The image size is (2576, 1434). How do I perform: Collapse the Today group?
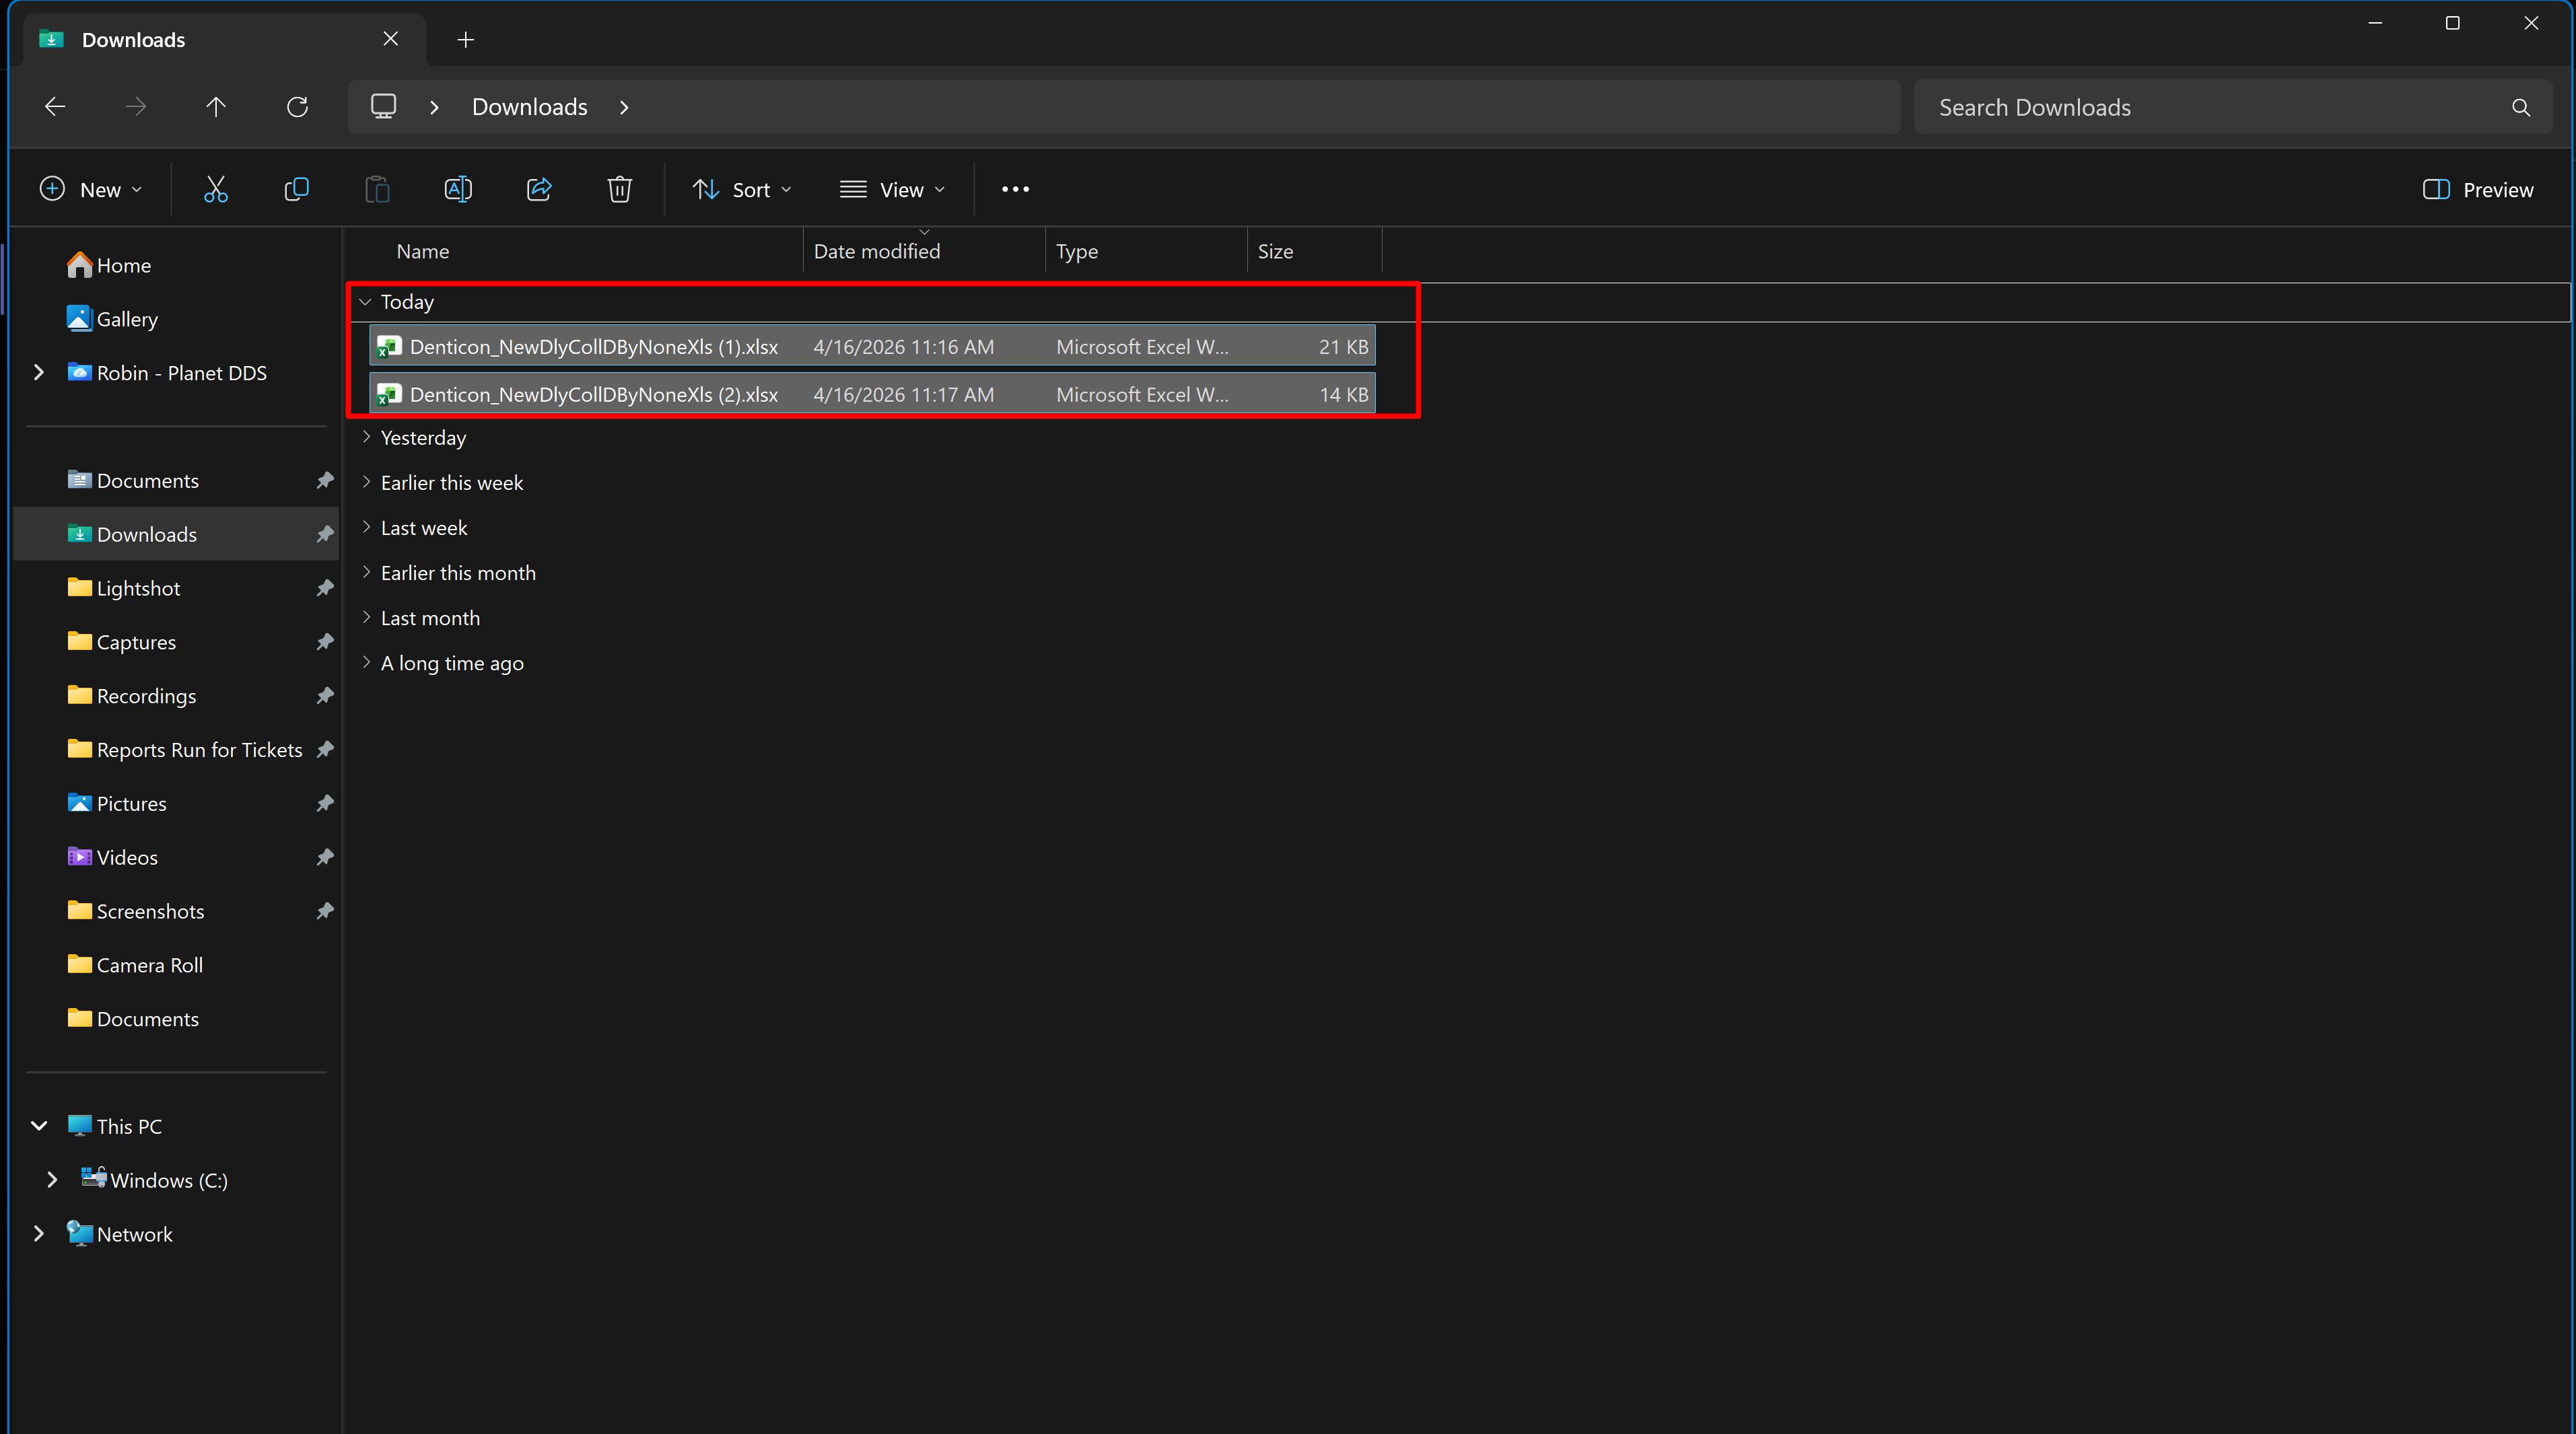click(x=366, y=301)
